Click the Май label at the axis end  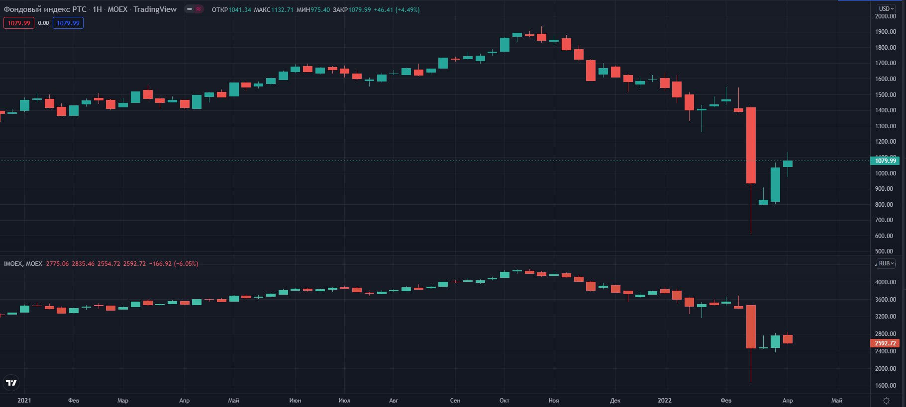[837, 400]
